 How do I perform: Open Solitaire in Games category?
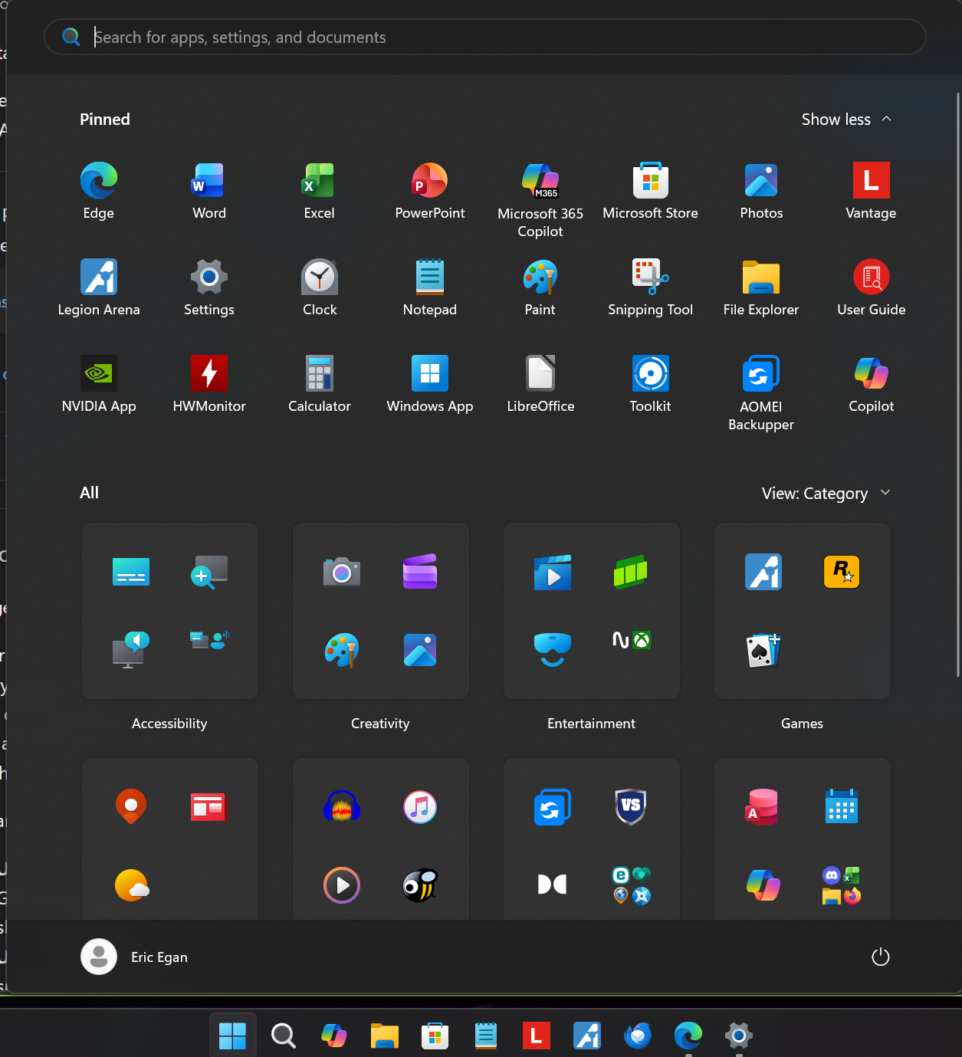pyautogui.click(x=763, y=650)
